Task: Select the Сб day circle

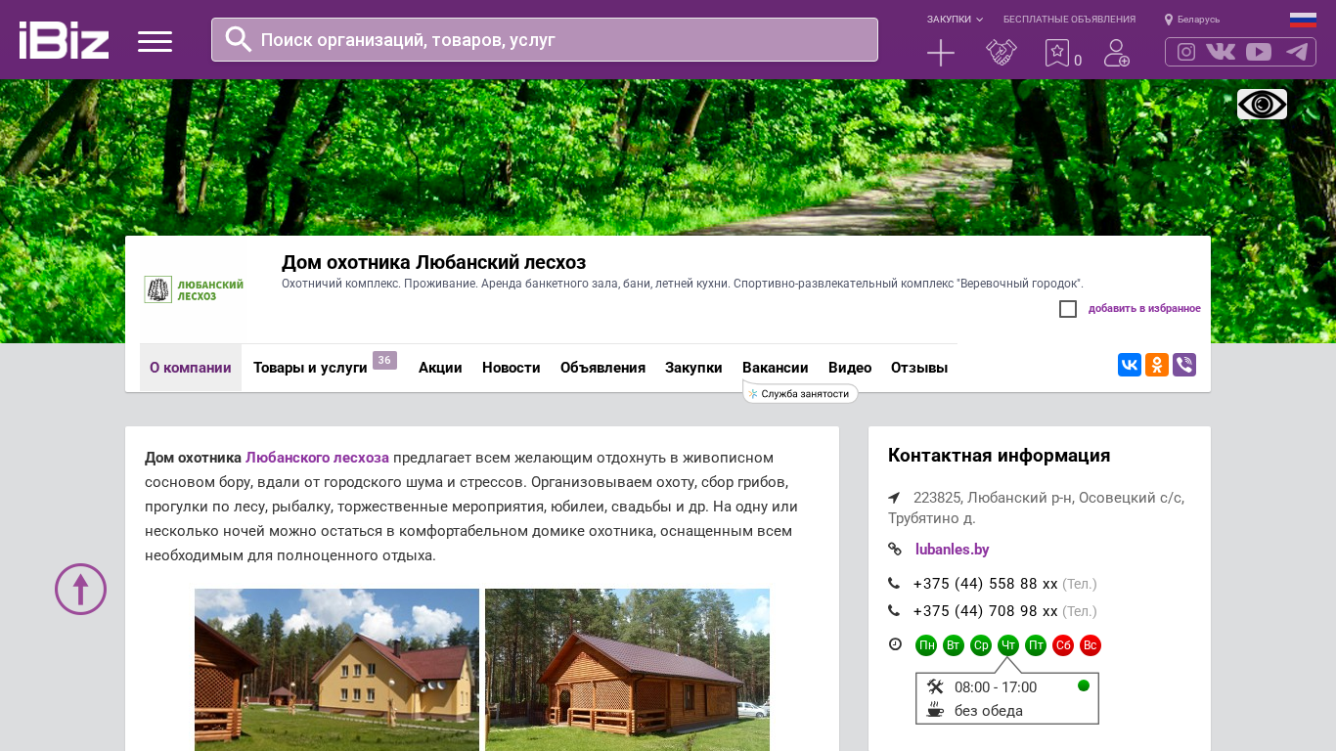Action: 1063,645
